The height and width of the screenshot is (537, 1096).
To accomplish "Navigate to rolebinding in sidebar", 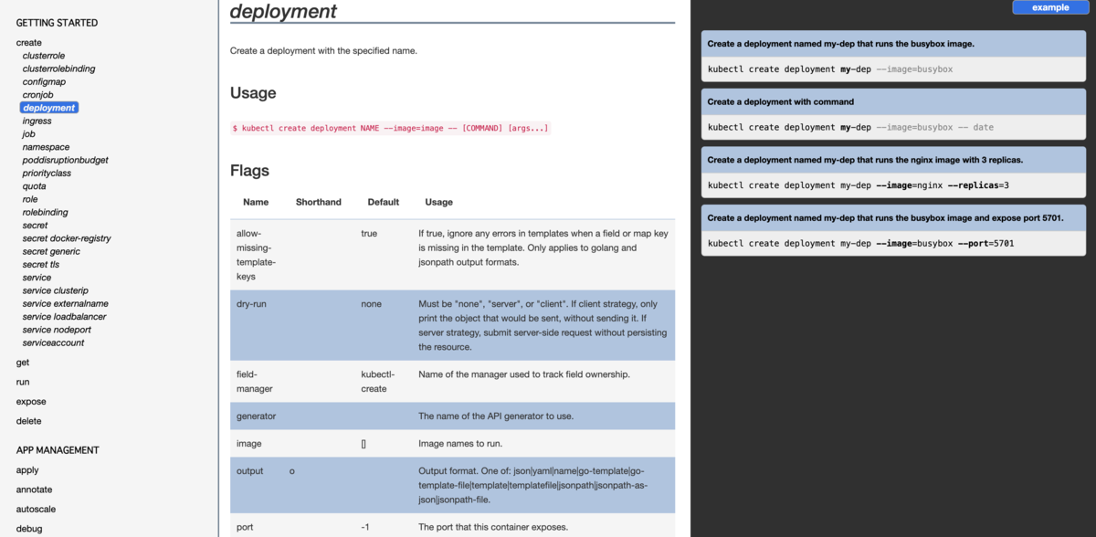I will 45,212.
